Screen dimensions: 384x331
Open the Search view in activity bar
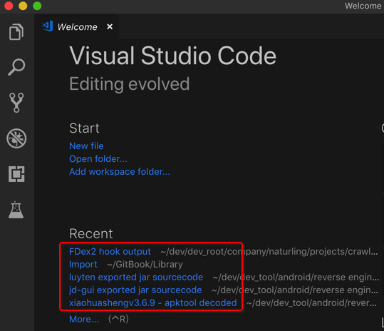[16, 67]
